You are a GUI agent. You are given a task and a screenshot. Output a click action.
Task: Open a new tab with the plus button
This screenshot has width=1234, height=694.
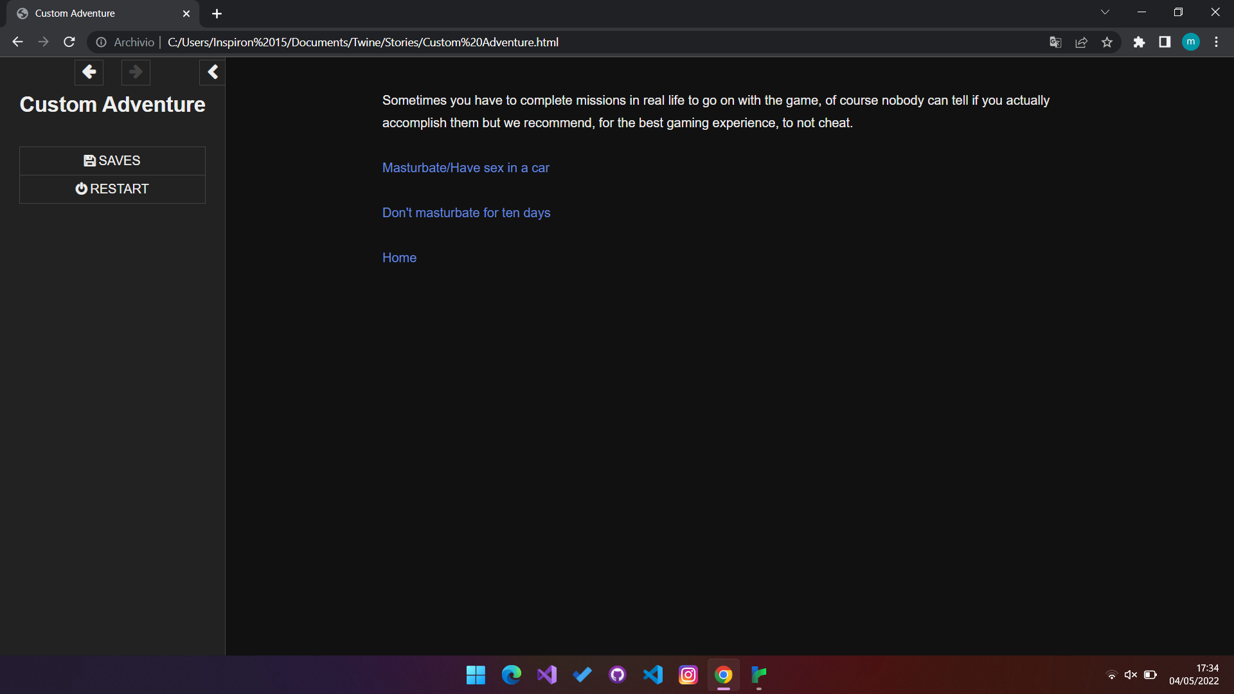pyautogui.click(x=217, y=13)
